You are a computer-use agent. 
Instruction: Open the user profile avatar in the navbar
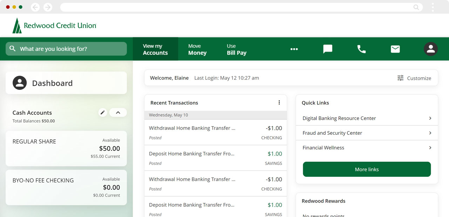coord(431,49)
